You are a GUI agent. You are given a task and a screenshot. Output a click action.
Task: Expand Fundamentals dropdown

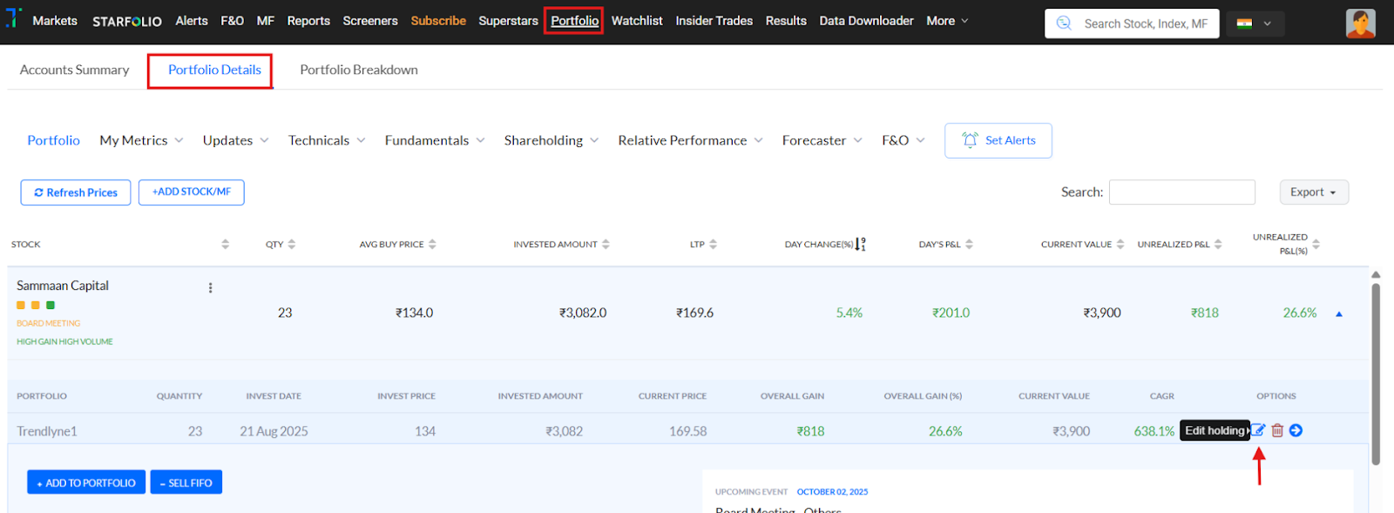click(x=435, y=140)
